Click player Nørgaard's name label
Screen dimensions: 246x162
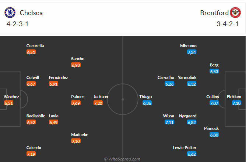point(188,116)
